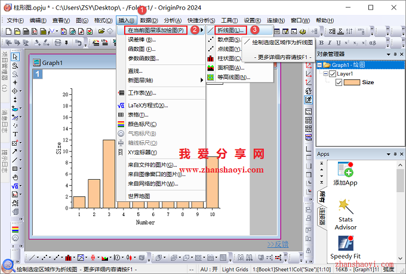The height and width of the screenshot is (274, 406).
Task: Click the scatter plot icon in bottom toolbar
Action: coord(45,258)
